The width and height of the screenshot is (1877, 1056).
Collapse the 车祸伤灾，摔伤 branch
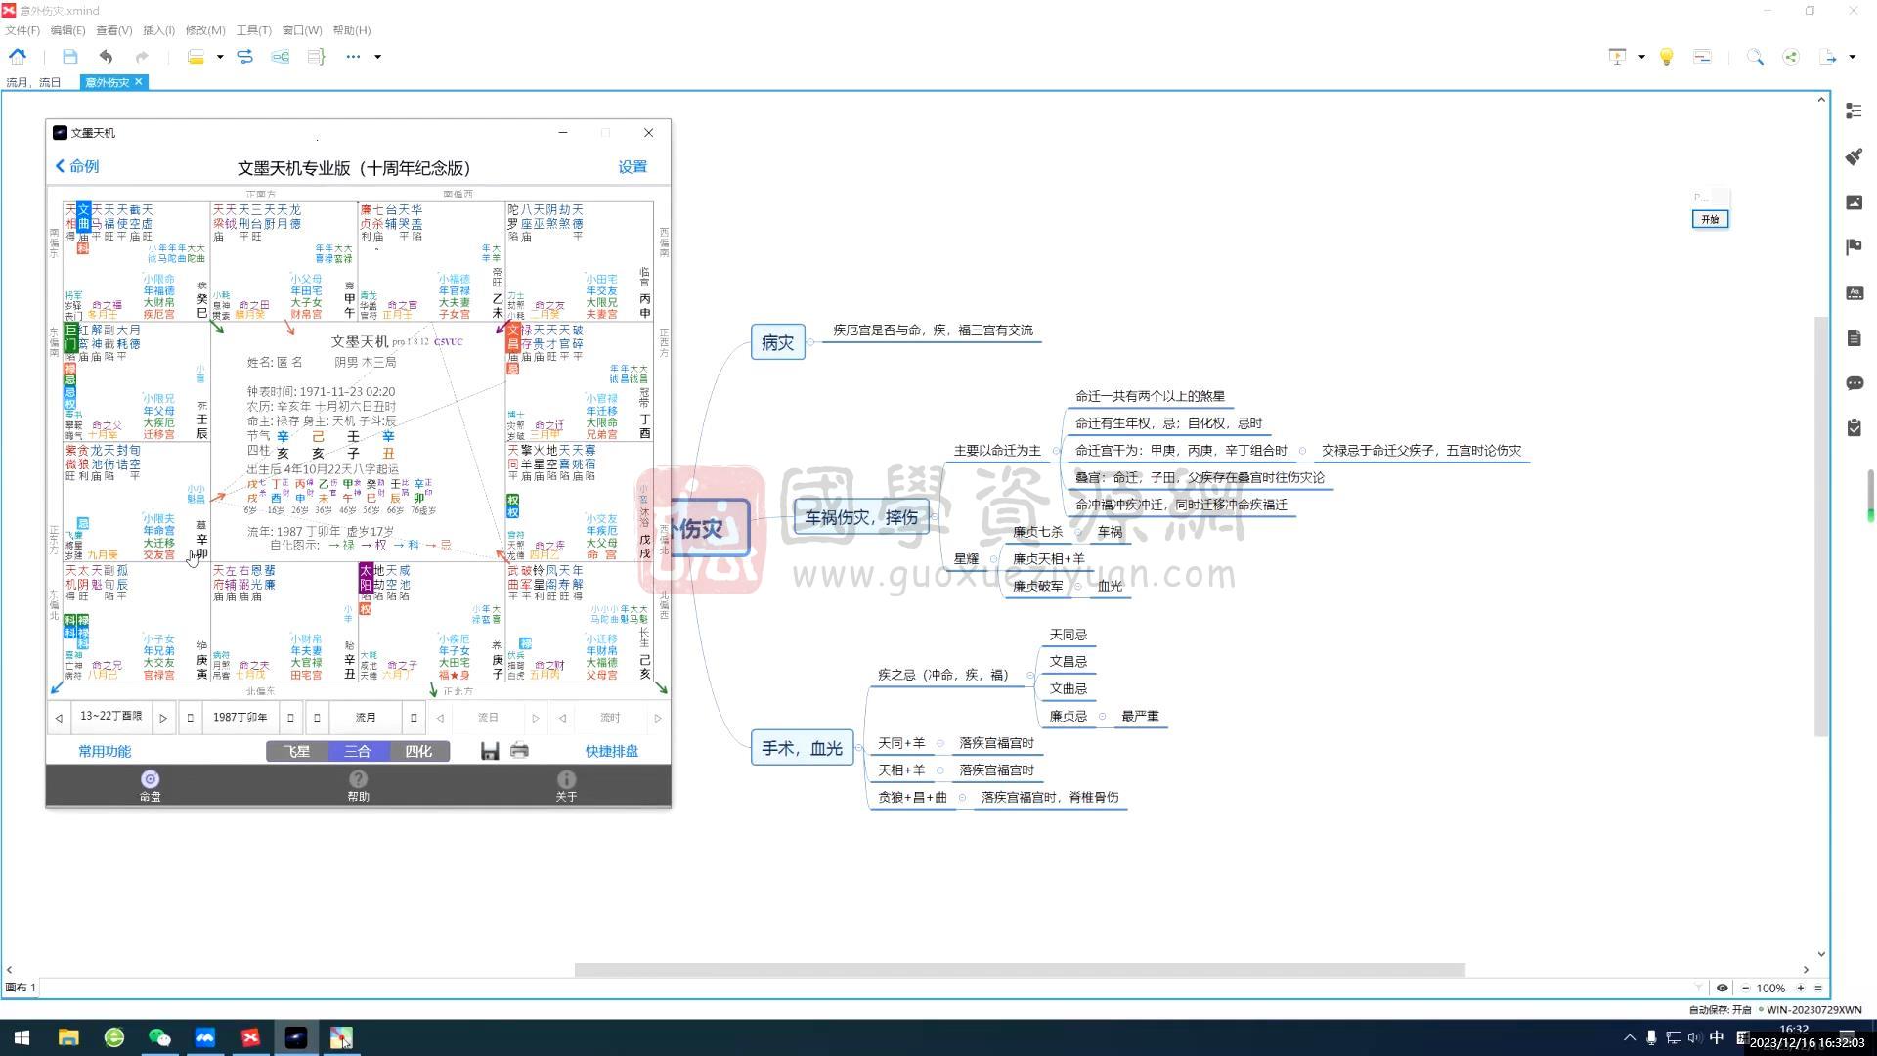[936, 516]
